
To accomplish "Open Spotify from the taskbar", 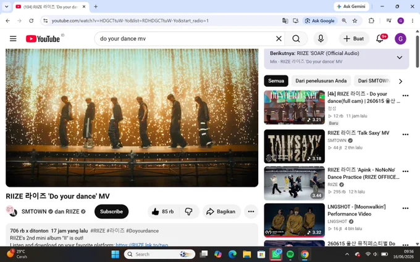I will 290,254.
